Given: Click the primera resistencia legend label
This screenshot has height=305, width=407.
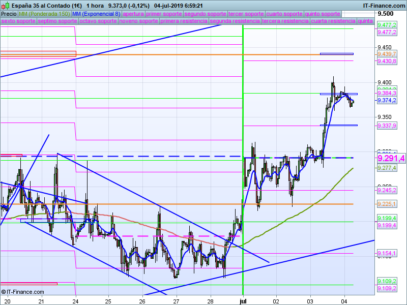Looking at the screenshot, I should [184, 21].
